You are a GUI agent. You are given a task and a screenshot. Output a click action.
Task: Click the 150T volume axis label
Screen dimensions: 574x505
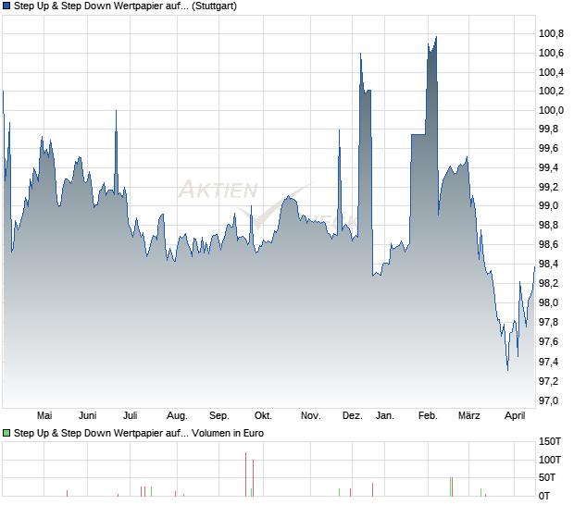coord(550,441)
